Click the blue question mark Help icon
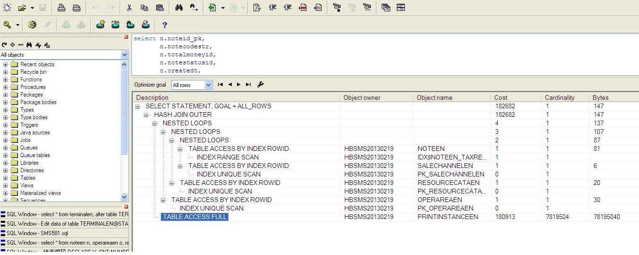The width and height of the screenshot is (639, 255). pos(165,25)
